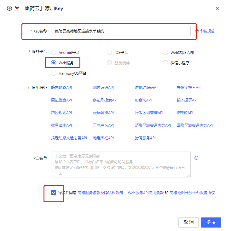
Task: Open the 批量请求API link
Action: pyautogui.click(x=61, y=125)
